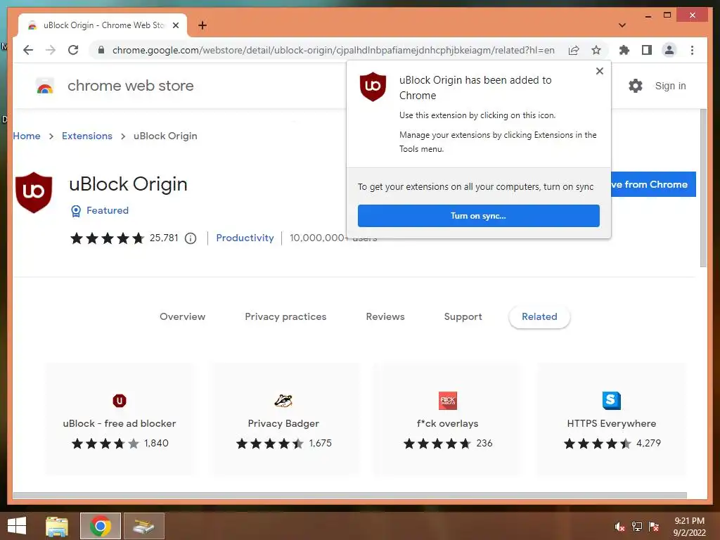The height and width of the screenshot is (540, 720).
Task: Click Turn on sync button
Action: click(478, 216)
